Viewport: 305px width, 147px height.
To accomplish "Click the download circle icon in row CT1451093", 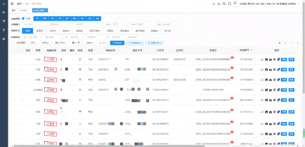I will [274, 60].
